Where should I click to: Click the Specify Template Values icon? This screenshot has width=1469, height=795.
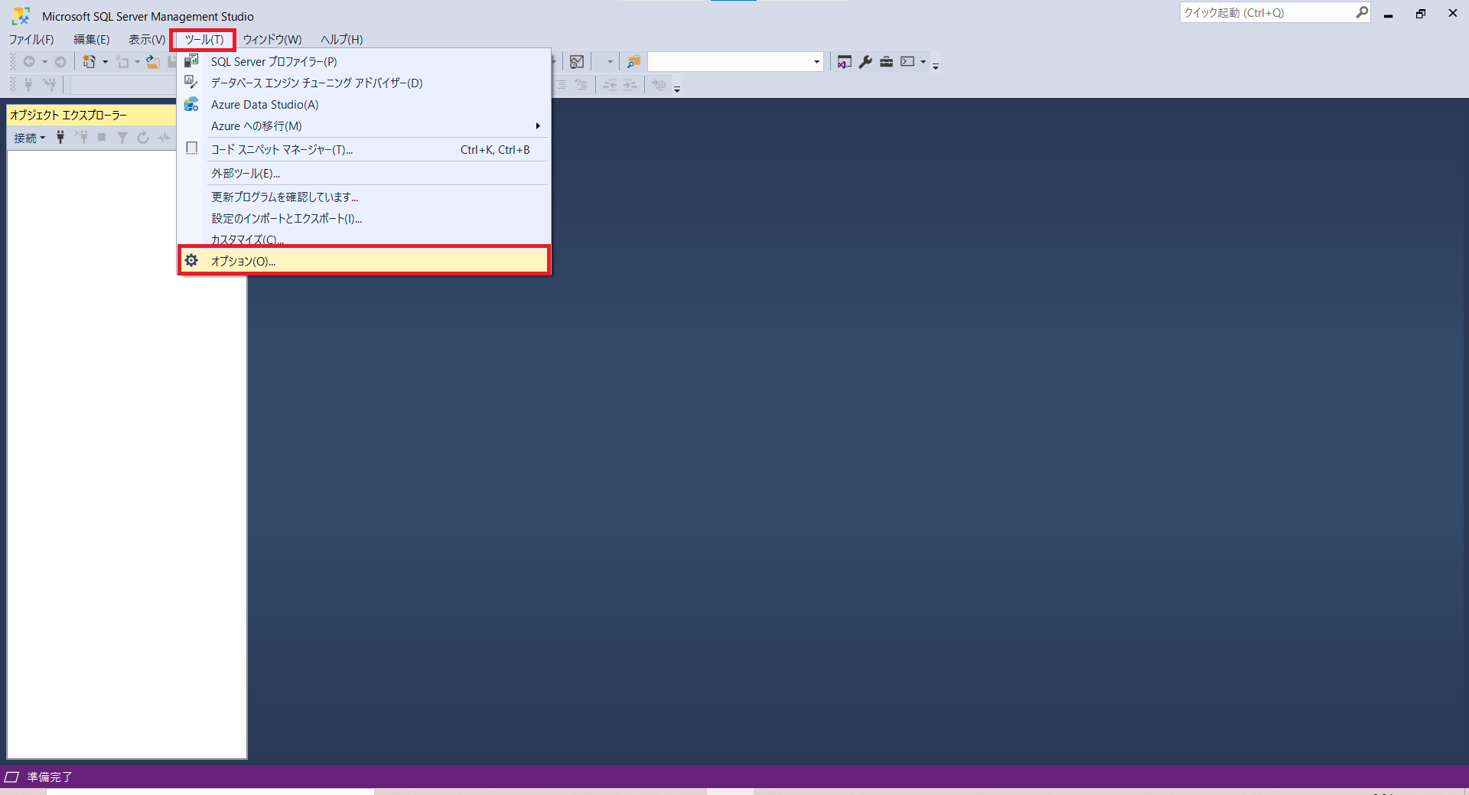click(659, 85)
